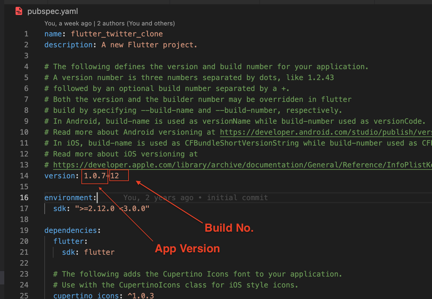Click the comment mentioning 'versionCode' on line 9
The width and height of the screenshot is (432, 299).
tap(235, 121)
